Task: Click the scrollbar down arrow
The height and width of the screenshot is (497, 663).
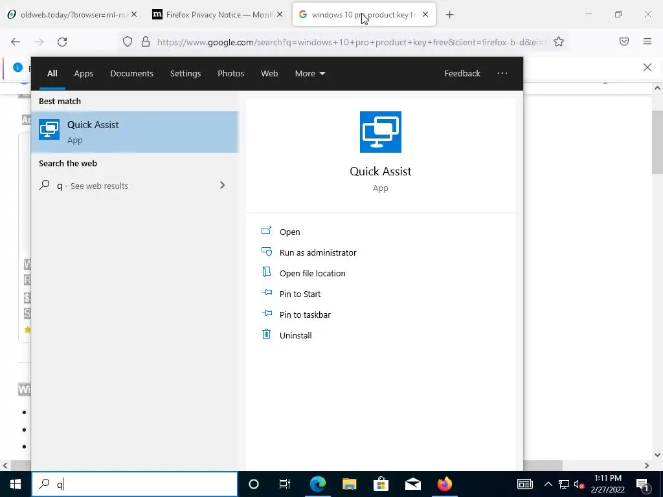Action: pos(657,455)
